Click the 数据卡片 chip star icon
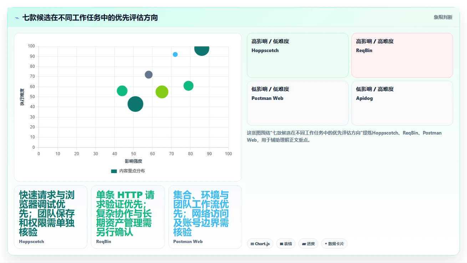This screenshot has height=263, width=467. [326, 244]
